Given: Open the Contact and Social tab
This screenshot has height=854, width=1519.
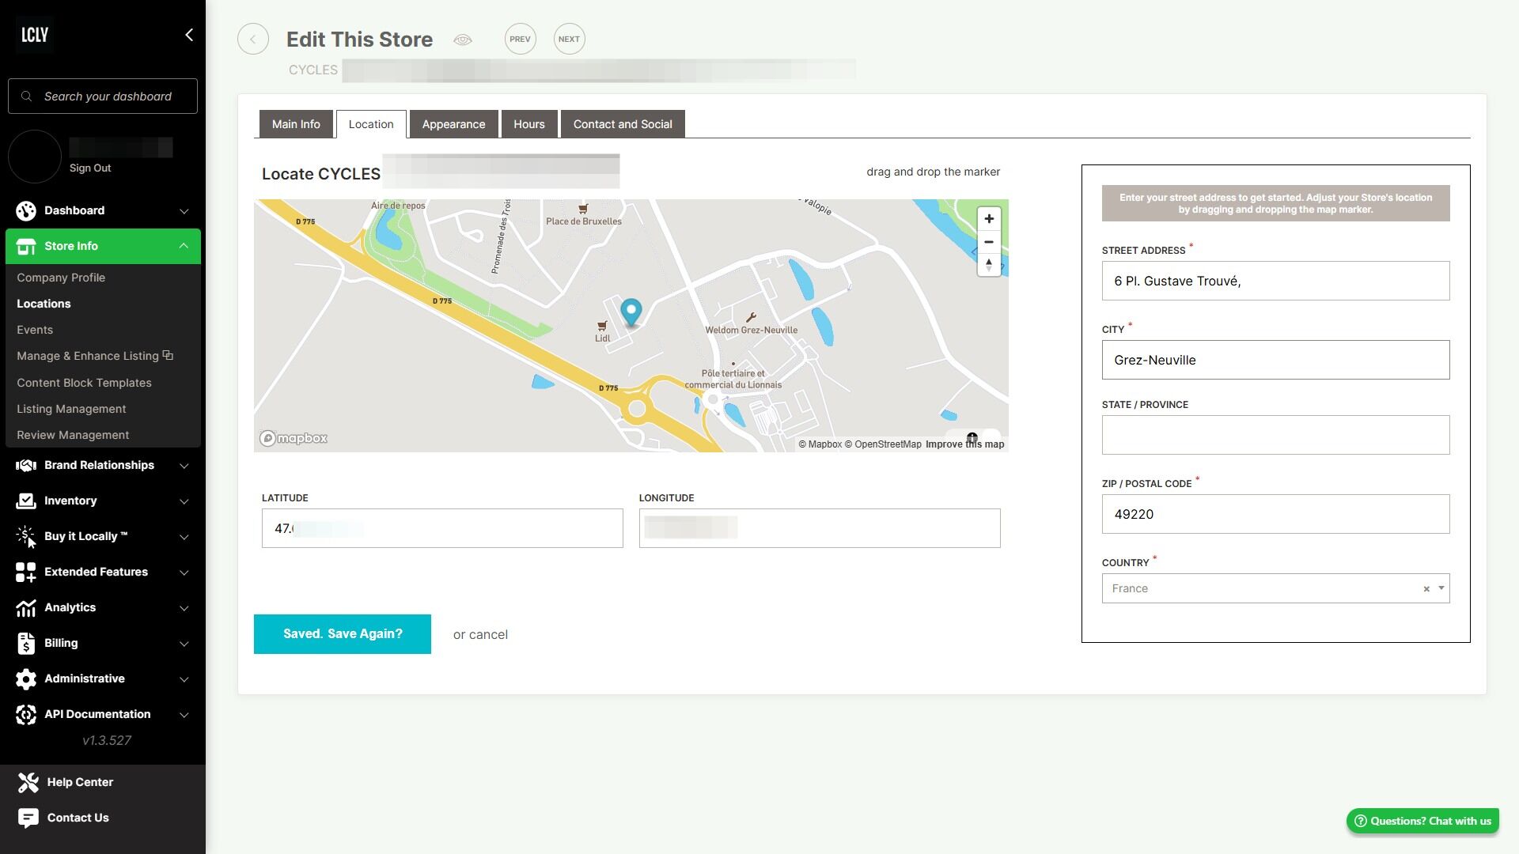Looking at the screenshot, I should point(622,124).
